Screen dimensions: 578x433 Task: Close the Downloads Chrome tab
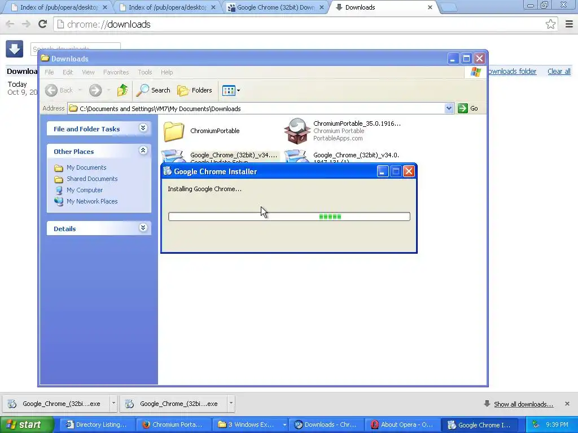pos(430,7)
